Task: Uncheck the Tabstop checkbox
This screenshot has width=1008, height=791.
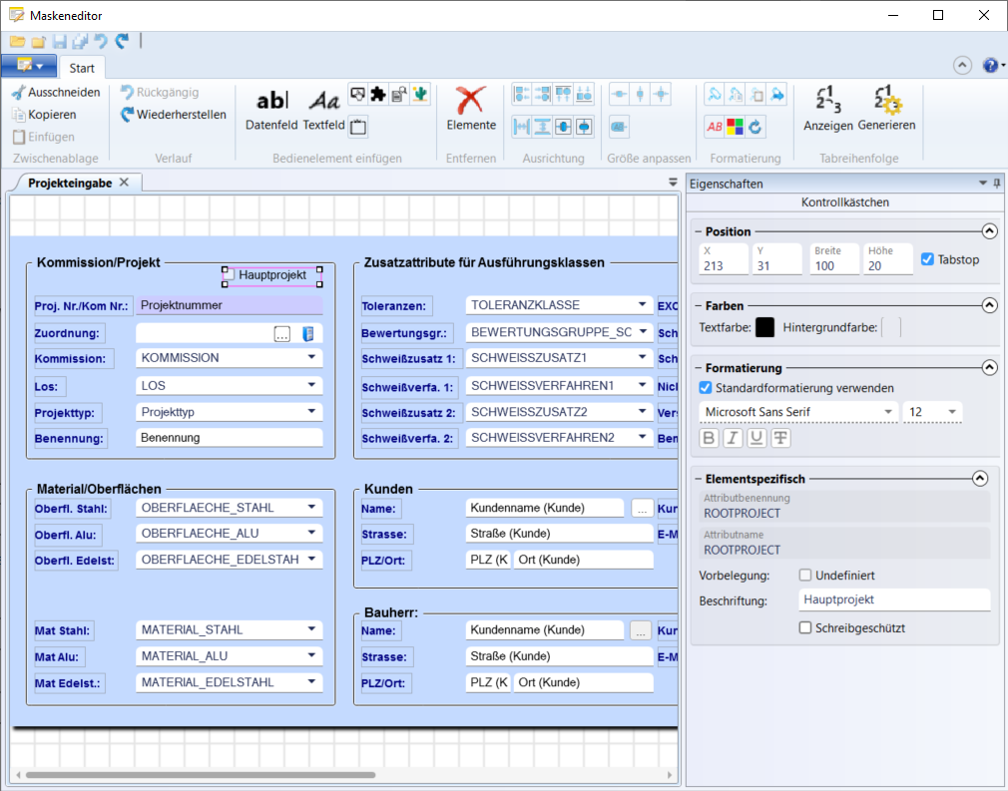Action: (x=928, y=259)
